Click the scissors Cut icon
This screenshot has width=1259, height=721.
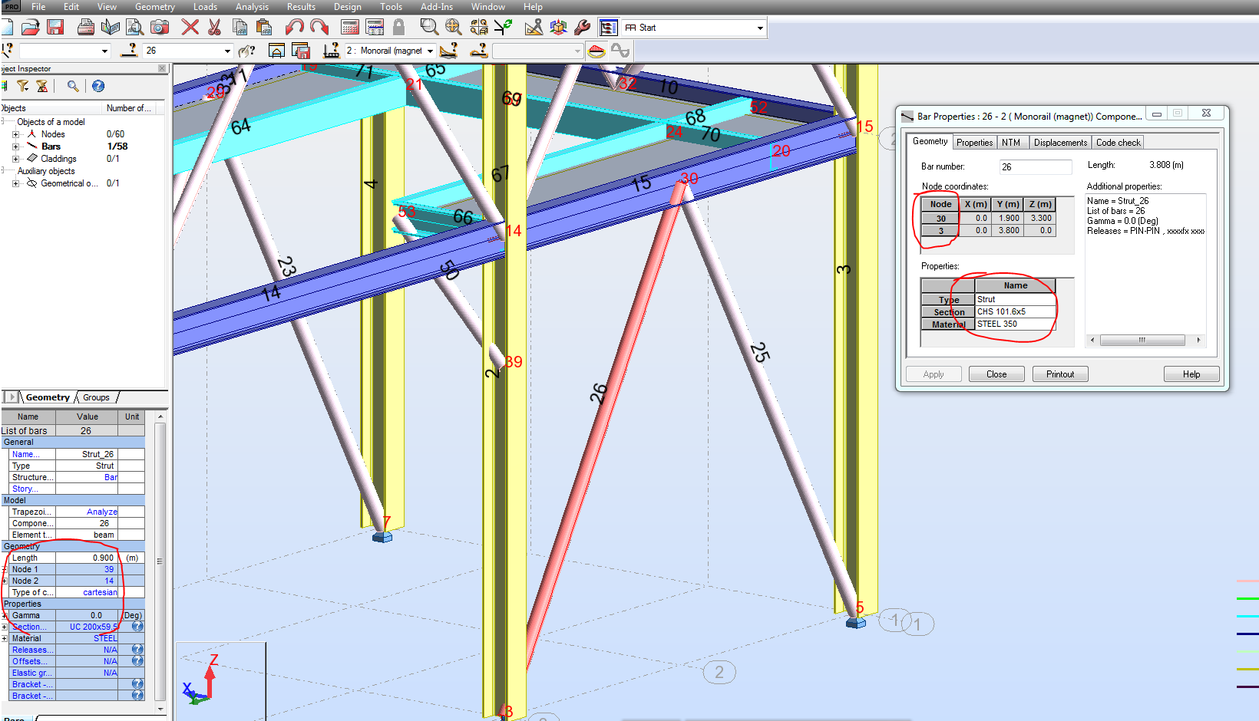[215, 28]
